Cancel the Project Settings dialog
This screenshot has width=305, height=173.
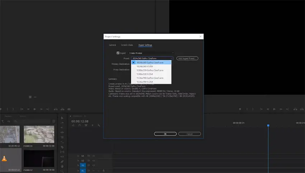(189, 134)
